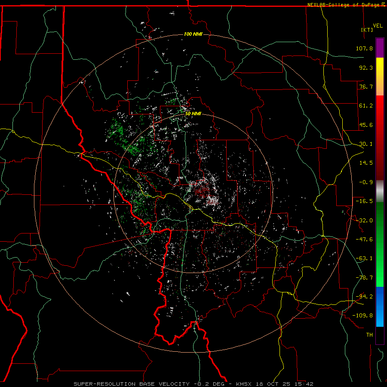The height and width of the screenshot is (387, 387).
Task: Click the 61.2 velocity scale value
Action: pos(366,106)
